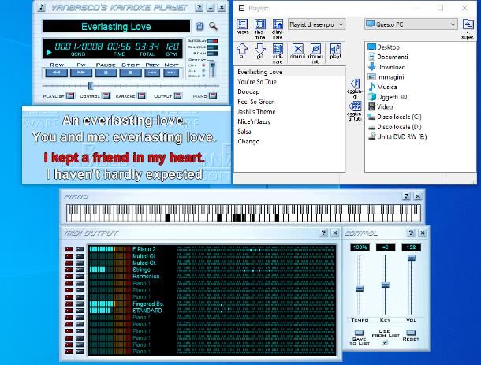Image resolution: width=481 pixels, height=365 pixels.
Task: Go to the parent folder with the 'c. super.' icon
Action: click(x=468, y=29)
